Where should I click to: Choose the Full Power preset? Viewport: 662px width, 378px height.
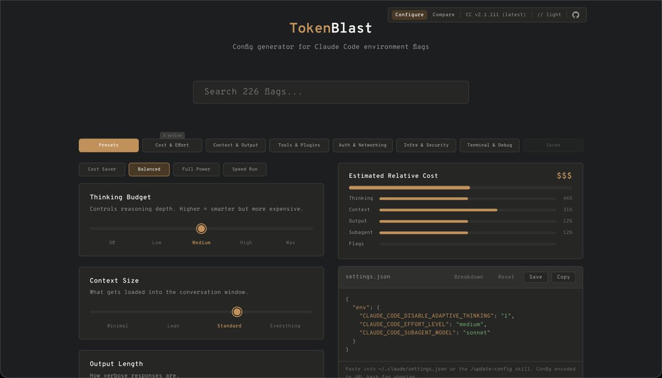196,169
